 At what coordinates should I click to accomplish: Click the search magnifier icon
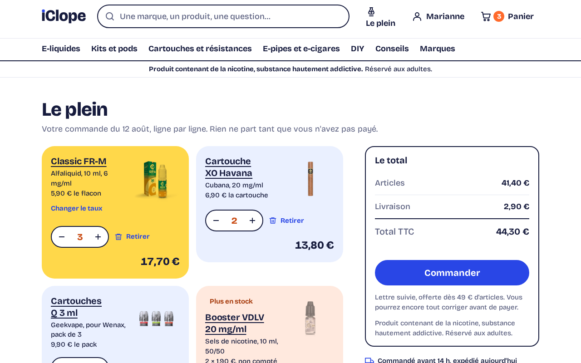point(110,16)
